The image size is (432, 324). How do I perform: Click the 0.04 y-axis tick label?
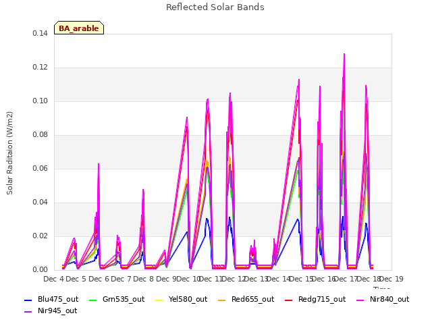click(40, 202)
